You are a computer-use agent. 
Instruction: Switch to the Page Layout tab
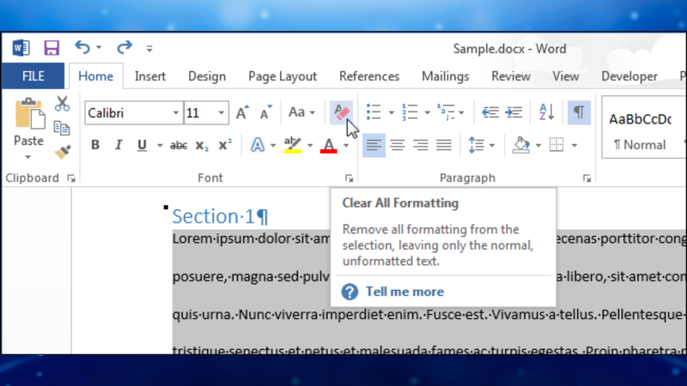(x=283, y=76)
